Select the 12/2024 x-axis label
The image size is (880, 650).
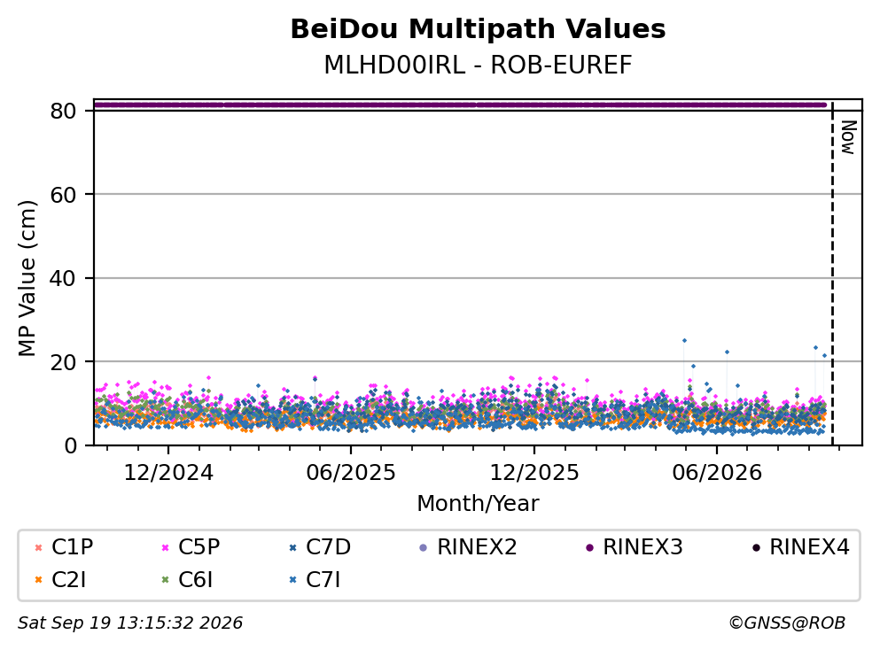tap(168, 473)
